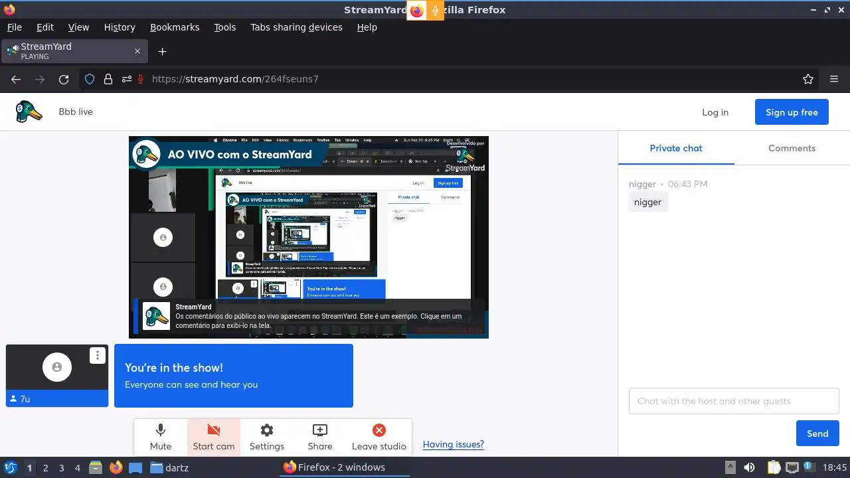Switch to workspace 3
The image size is (850, 478).
(61, 467)
